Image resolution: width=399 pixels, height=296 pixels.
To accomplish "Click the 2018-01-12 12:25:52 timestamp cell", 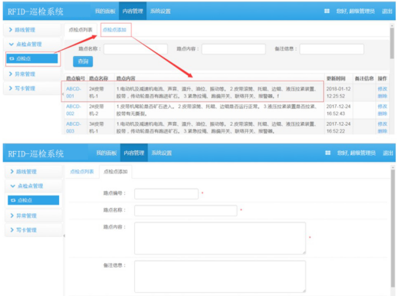I will pos(338,92).
